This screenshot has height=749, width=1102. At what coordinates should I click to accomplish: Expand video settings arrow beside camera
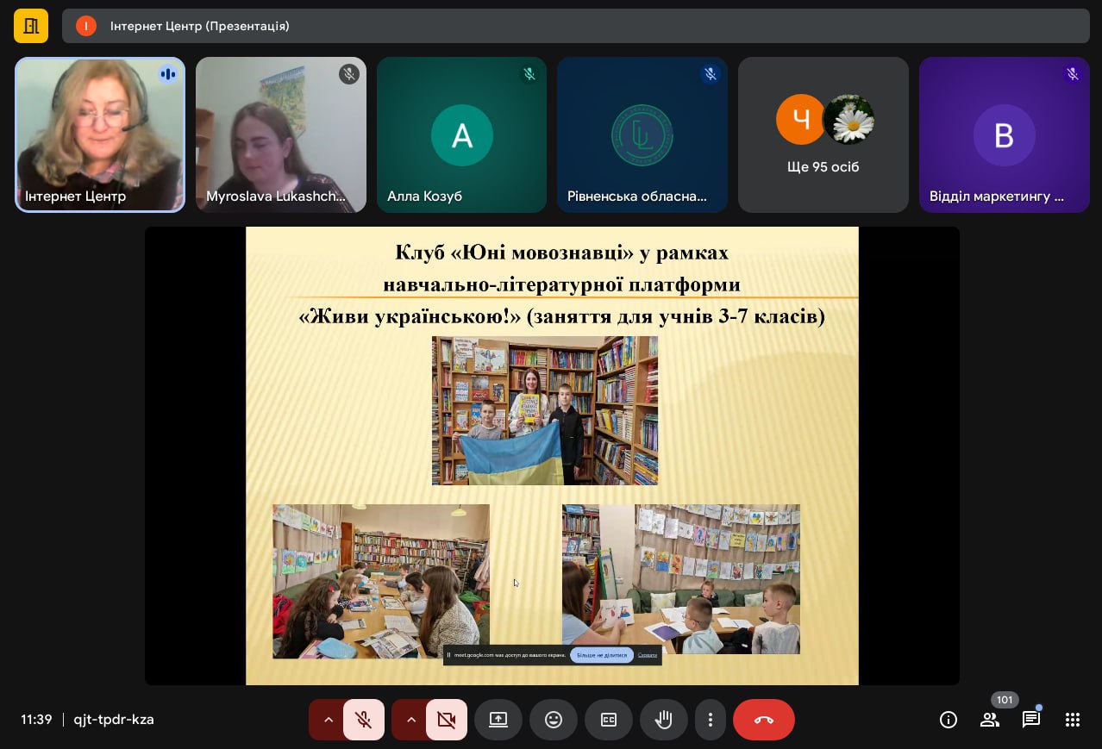(410, 720)
